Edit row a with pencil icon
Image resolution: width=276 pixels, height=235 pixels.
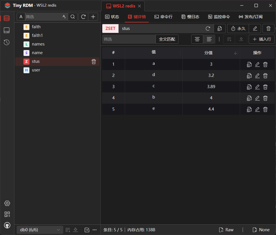(x=257, y=64)
